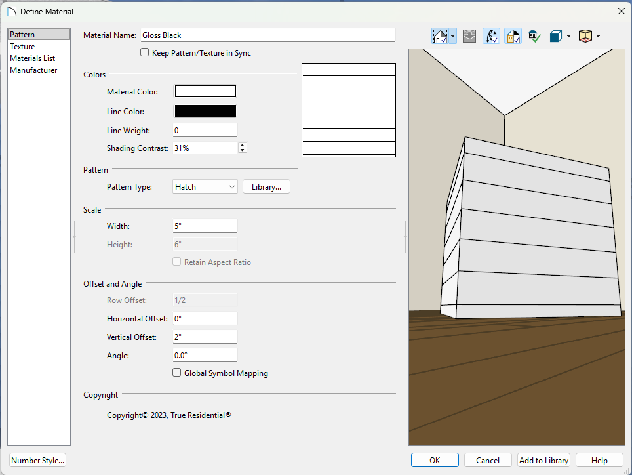The image size is (632, 475).
Task: Open the Pattern Type dropdown
Action: [x=205, y=187]
